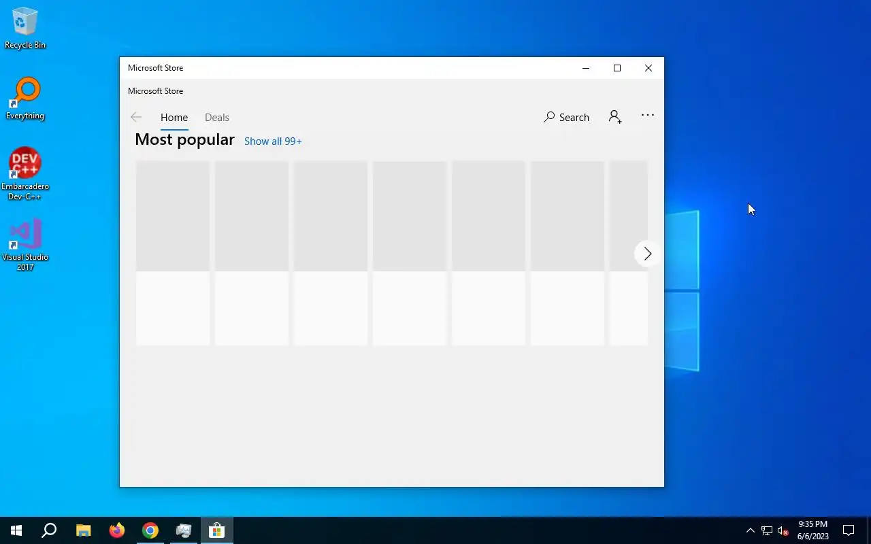
Task: Click the muted volume tray icon
Action: pos(783,530)
